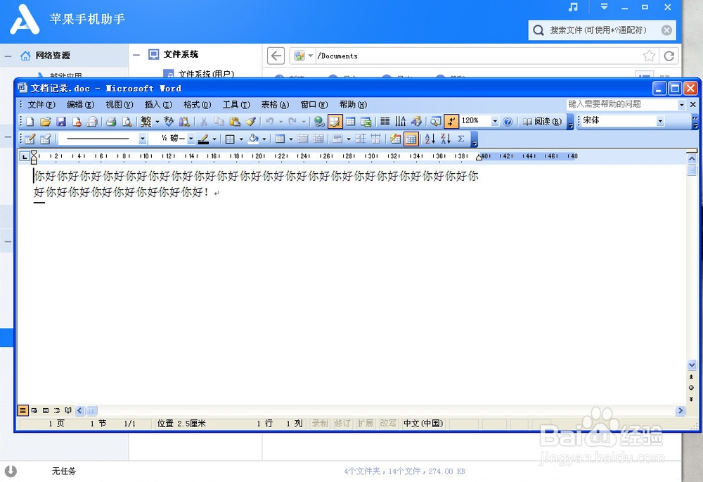Click the Columns layout icon
This screenshot has height=482, width=703.
[385, 121]
